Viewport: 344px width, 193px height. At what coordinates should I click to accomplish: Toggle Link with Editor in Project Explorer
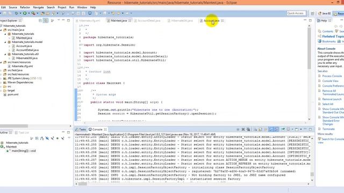[45, 20]
